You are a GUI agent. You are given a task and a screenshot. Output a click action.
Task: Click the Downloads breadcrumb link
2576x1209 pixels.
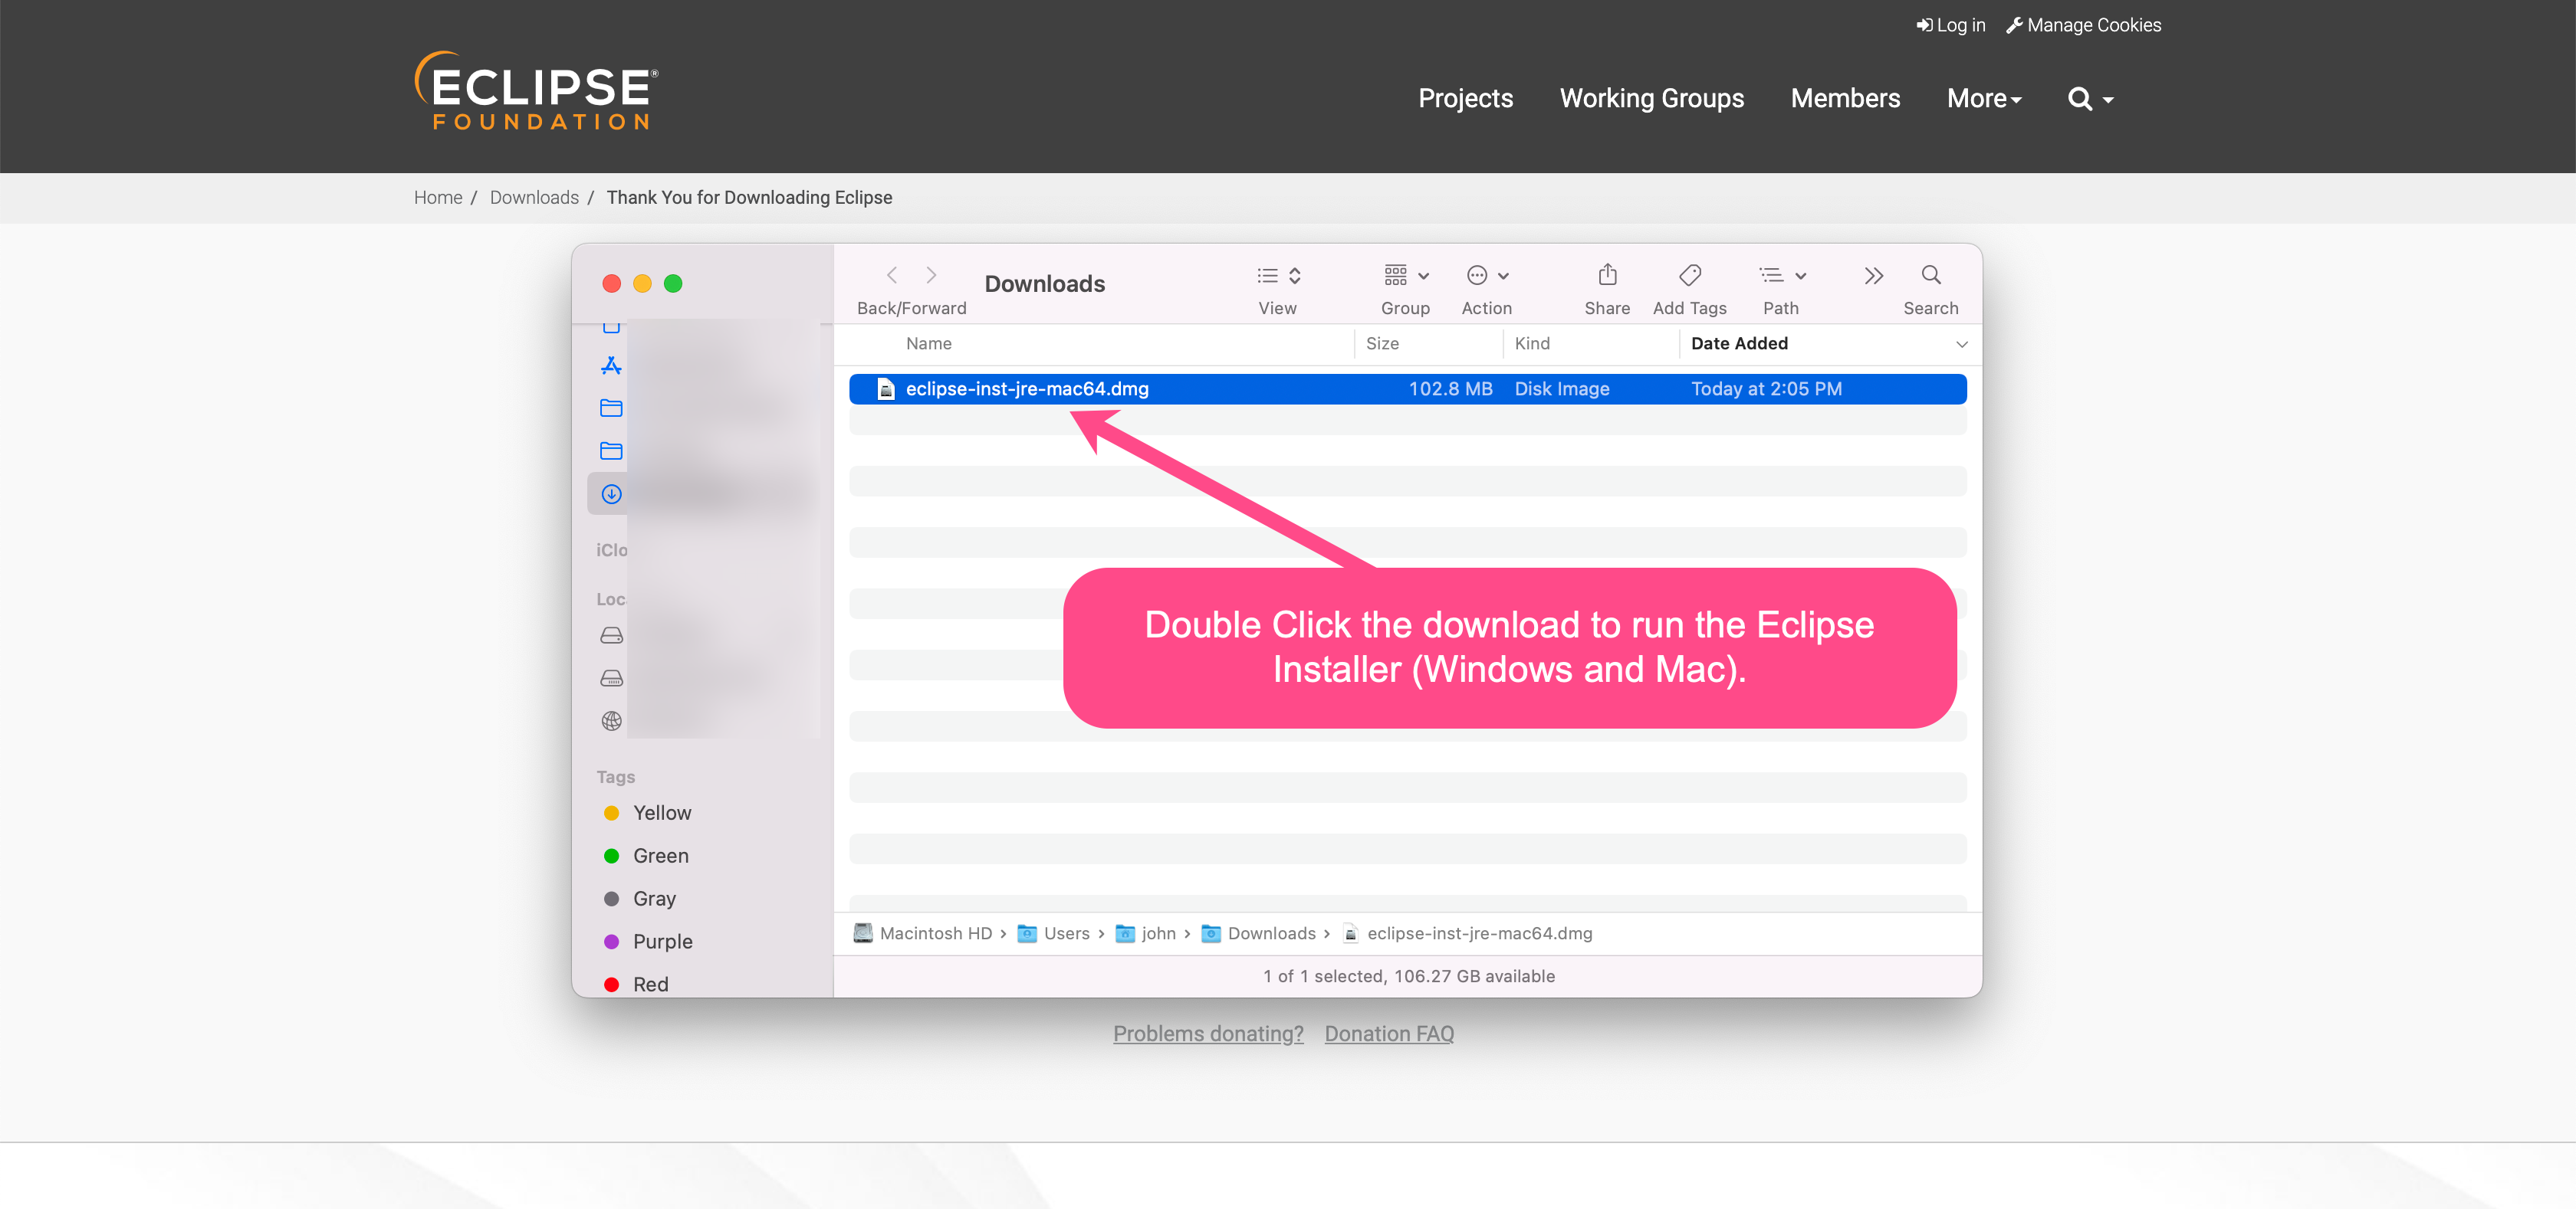[x=534, y=198]
